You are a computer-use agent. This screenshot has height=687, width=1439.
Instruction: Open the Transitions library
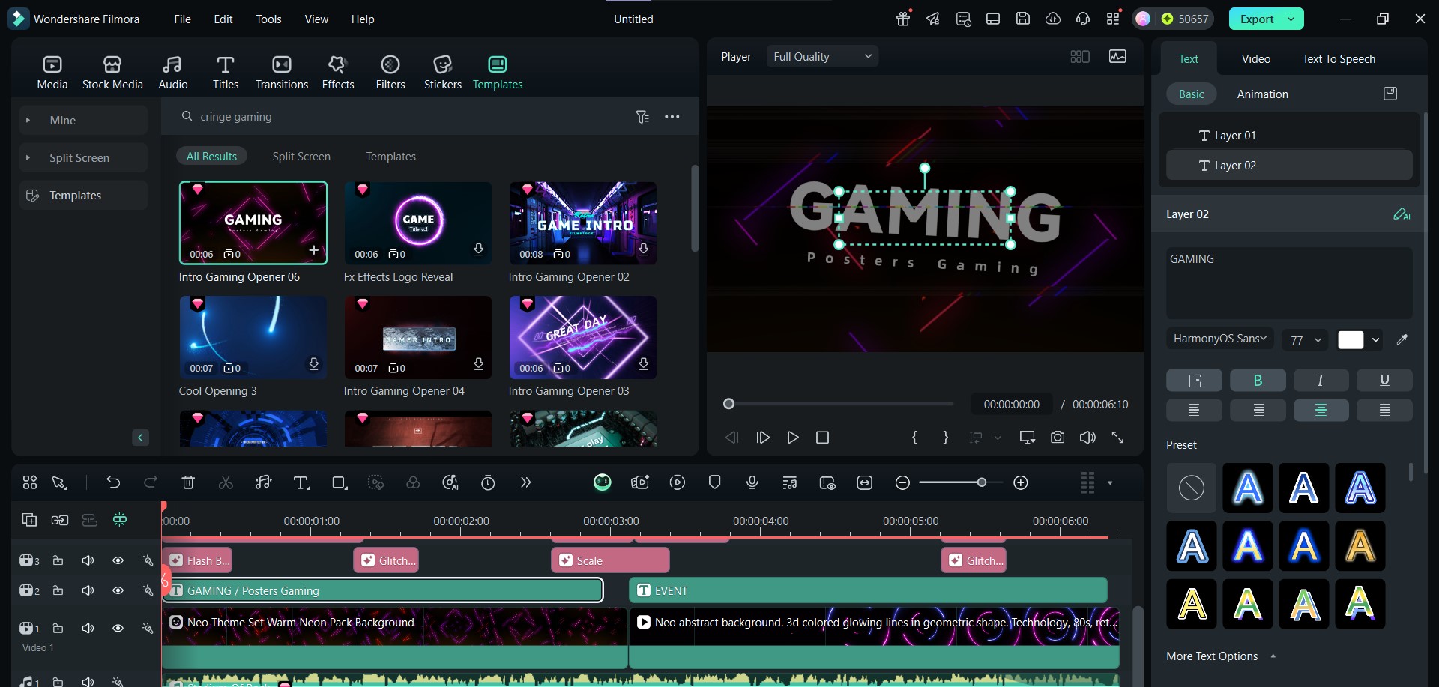point(282,73)
